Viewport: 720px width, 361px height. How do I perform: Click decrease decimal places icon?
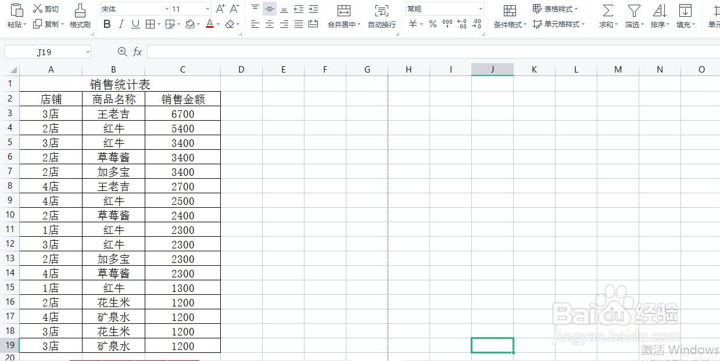coord(477,24)
